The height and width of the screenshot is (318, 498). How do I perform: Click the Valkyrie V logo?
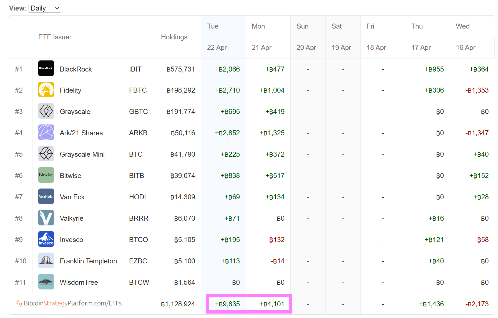point(46,218)
